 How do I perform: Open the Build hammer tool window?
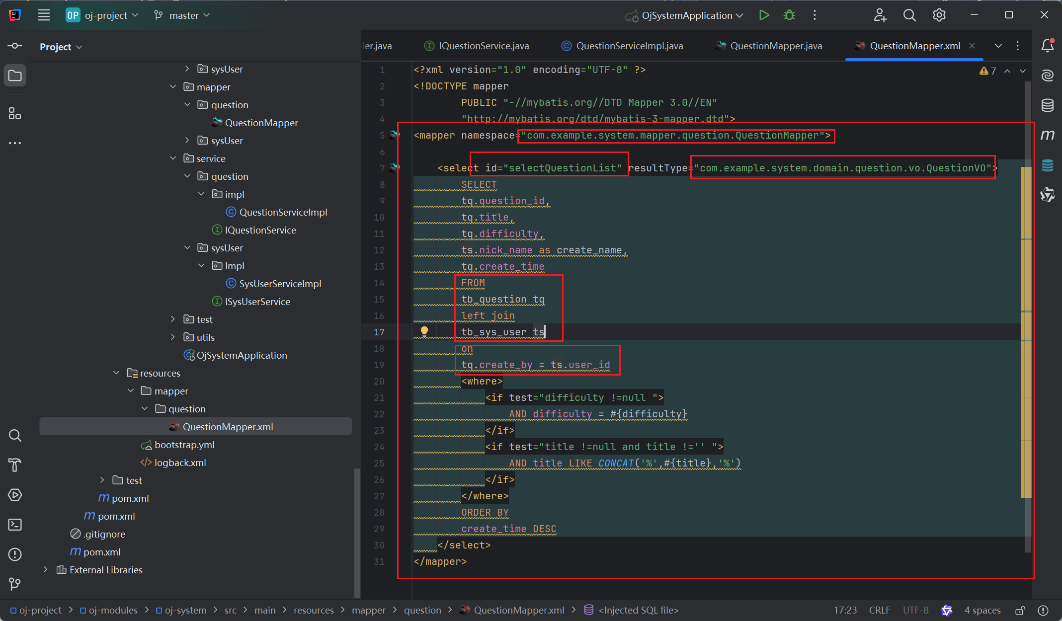click(15, 465)
